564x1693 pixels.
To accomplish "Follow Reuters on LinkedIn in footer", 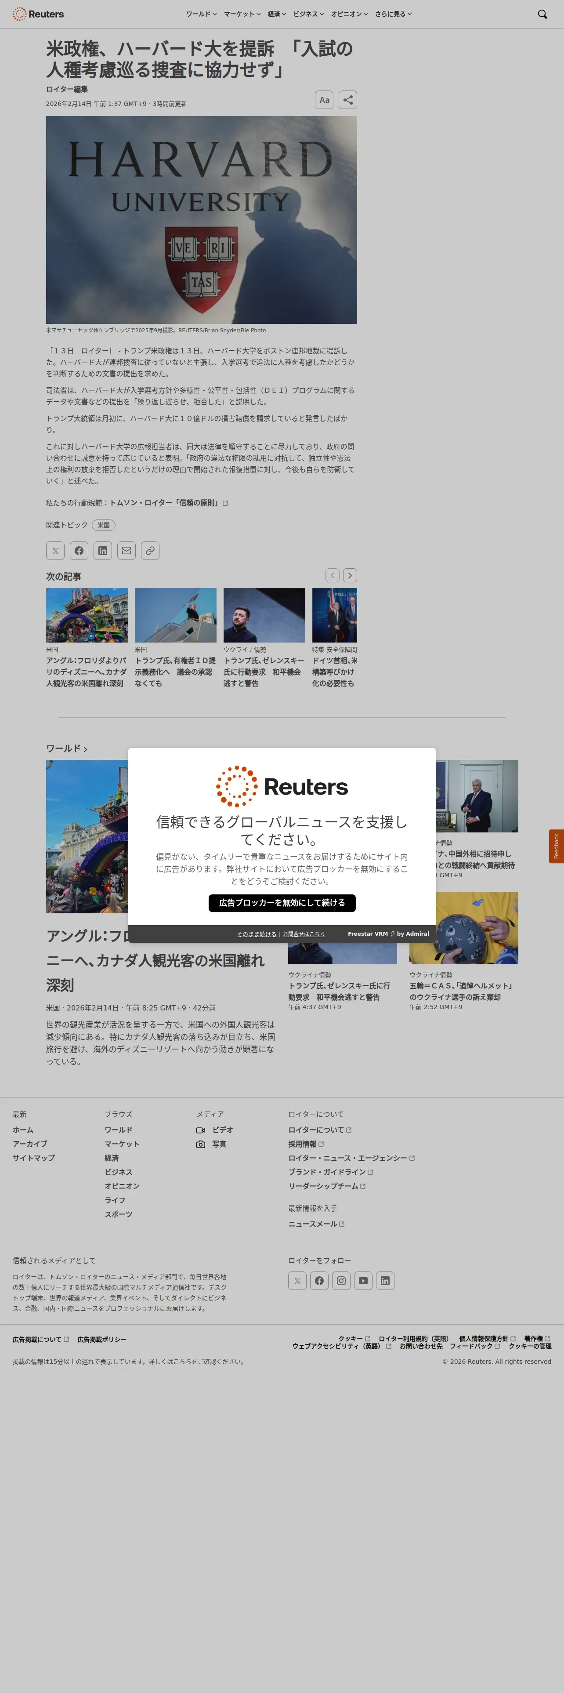I will (x=385, y=1280).
